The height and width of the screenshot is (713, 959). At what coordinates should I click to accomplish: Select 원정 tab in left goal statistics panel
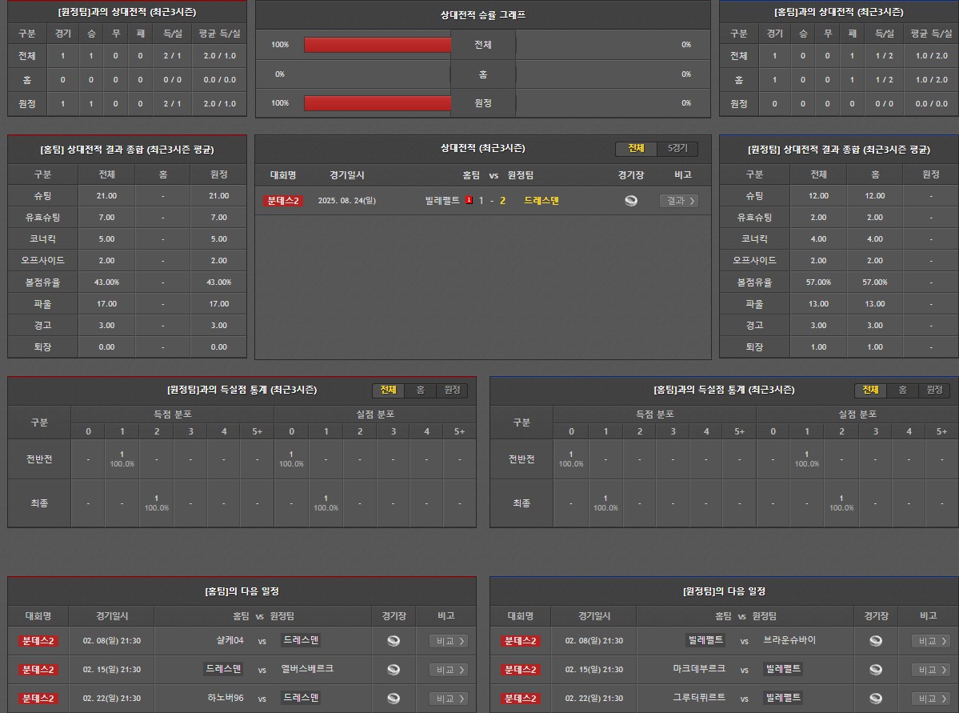click(452, 391)
